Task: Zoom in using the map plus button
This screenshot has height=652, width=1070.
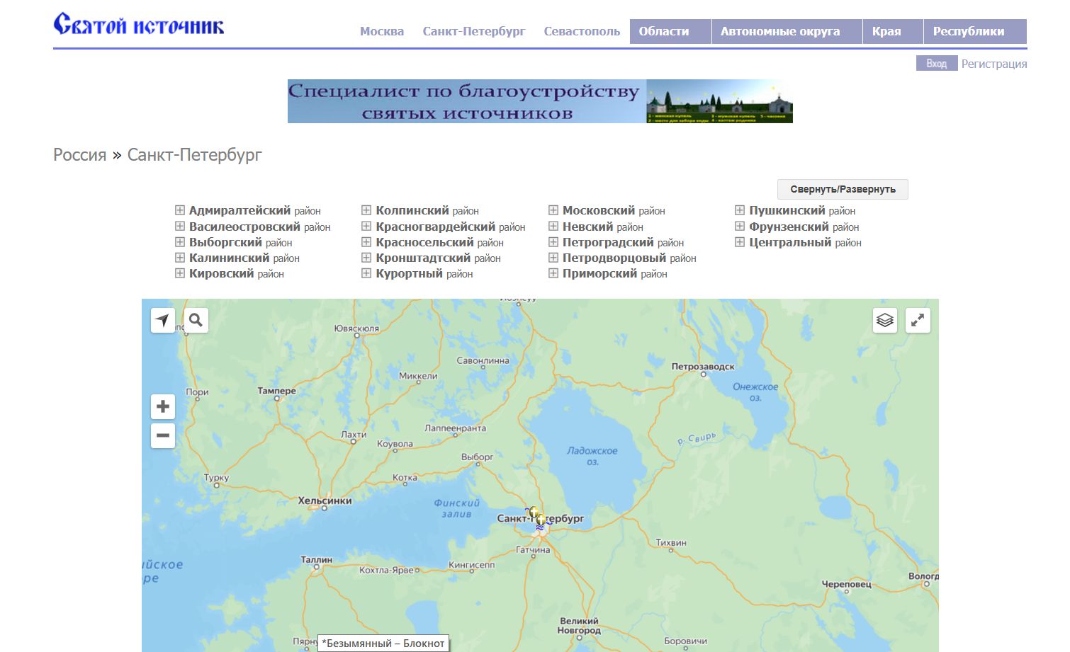Action: 163,407
